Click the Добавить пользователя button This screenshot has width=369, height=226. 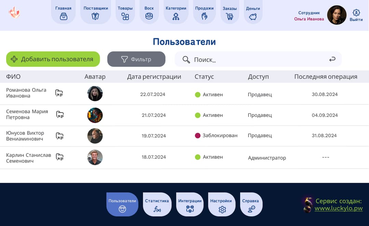click(x=53, y=59)
